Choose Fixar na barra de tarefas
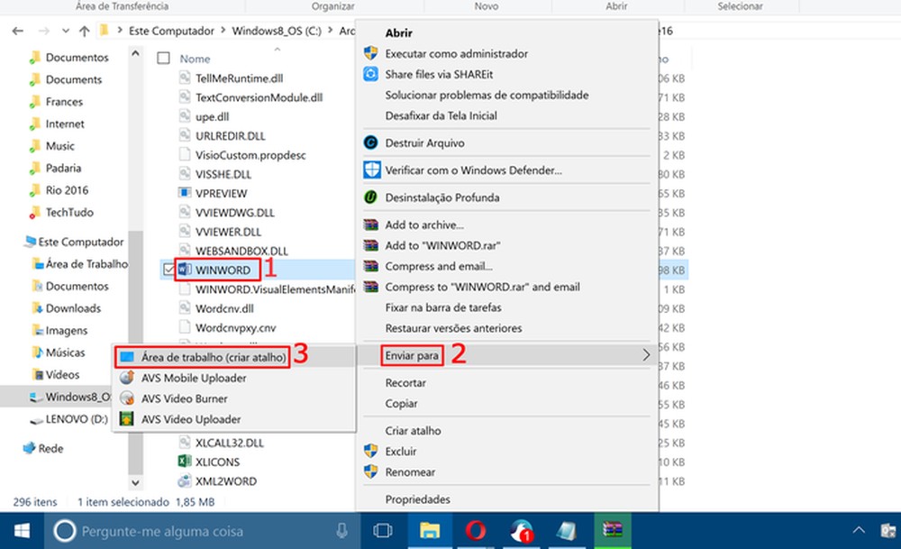The height and width of the screenshot is (549, 901). 443,307
